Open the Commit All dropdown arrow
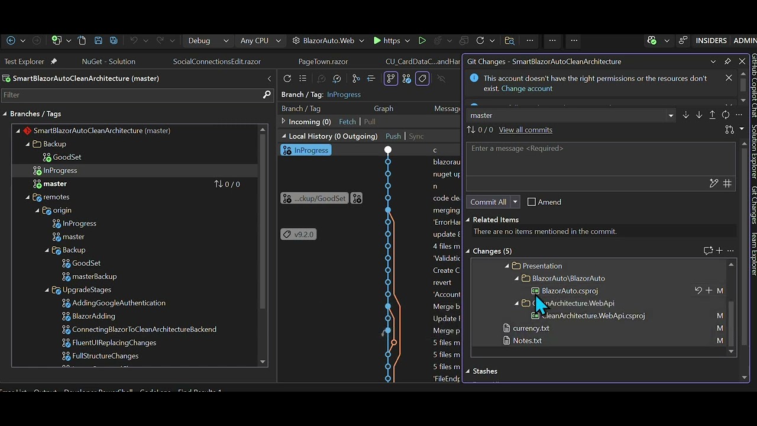This screenshot has height=426, width=757. tap(515, 202)
